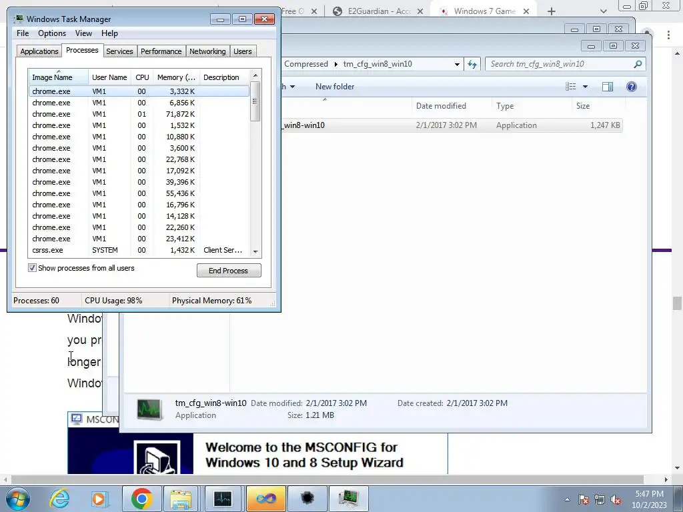Open Task Manager Help menu
The image size is (683, 512).
[x=109, y=33]
